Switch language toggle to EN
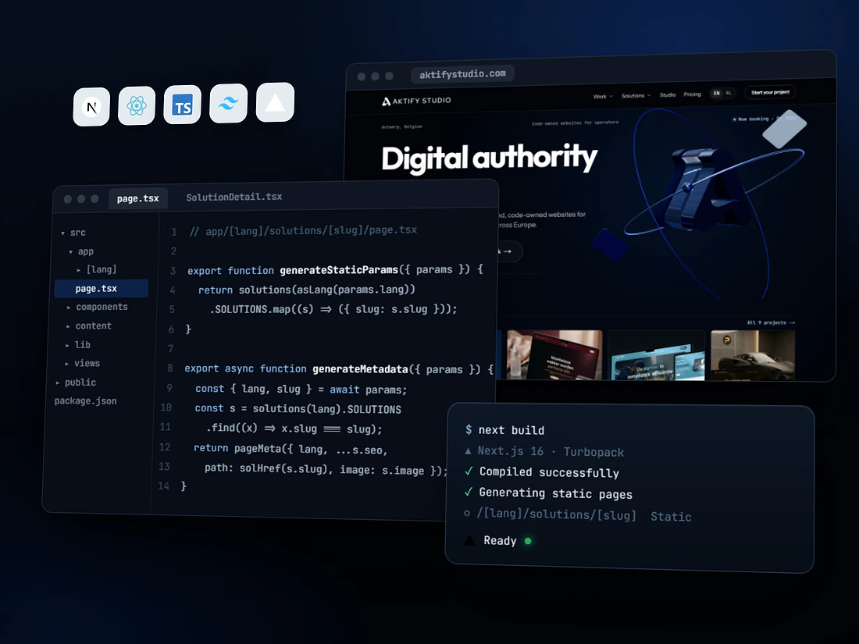This screenshot has width=859, height=644. (x=716, y=93)
